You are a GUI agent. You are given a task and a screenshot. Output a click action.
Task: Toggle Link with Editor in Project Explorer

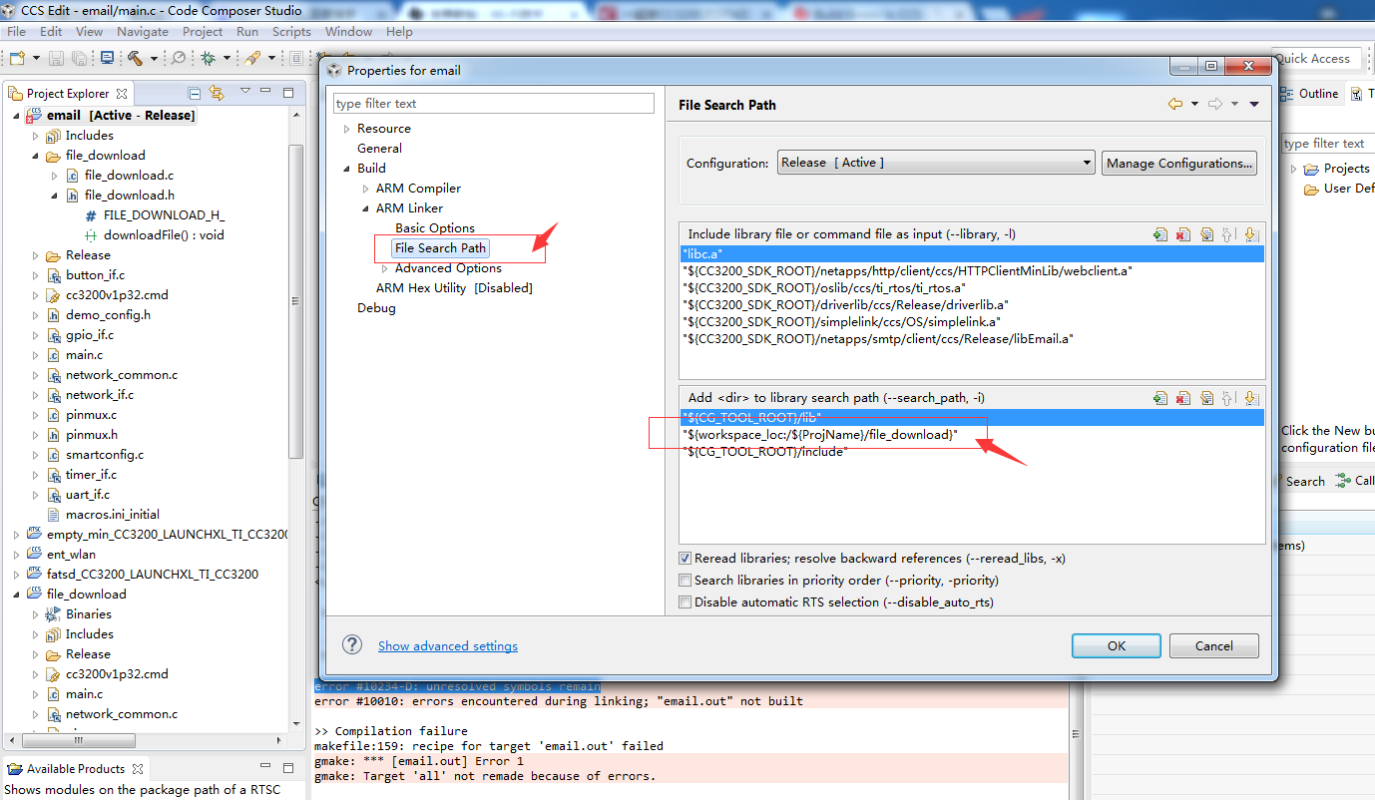[x=217, y=93]
